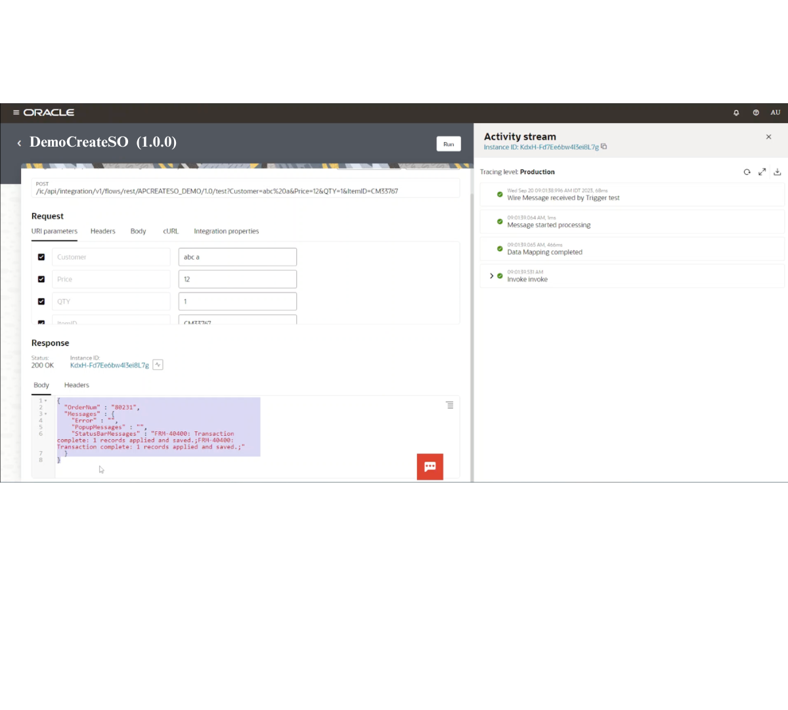Open the red chat assistant button
The image size is (788, 710).
(x=430, y=467)
